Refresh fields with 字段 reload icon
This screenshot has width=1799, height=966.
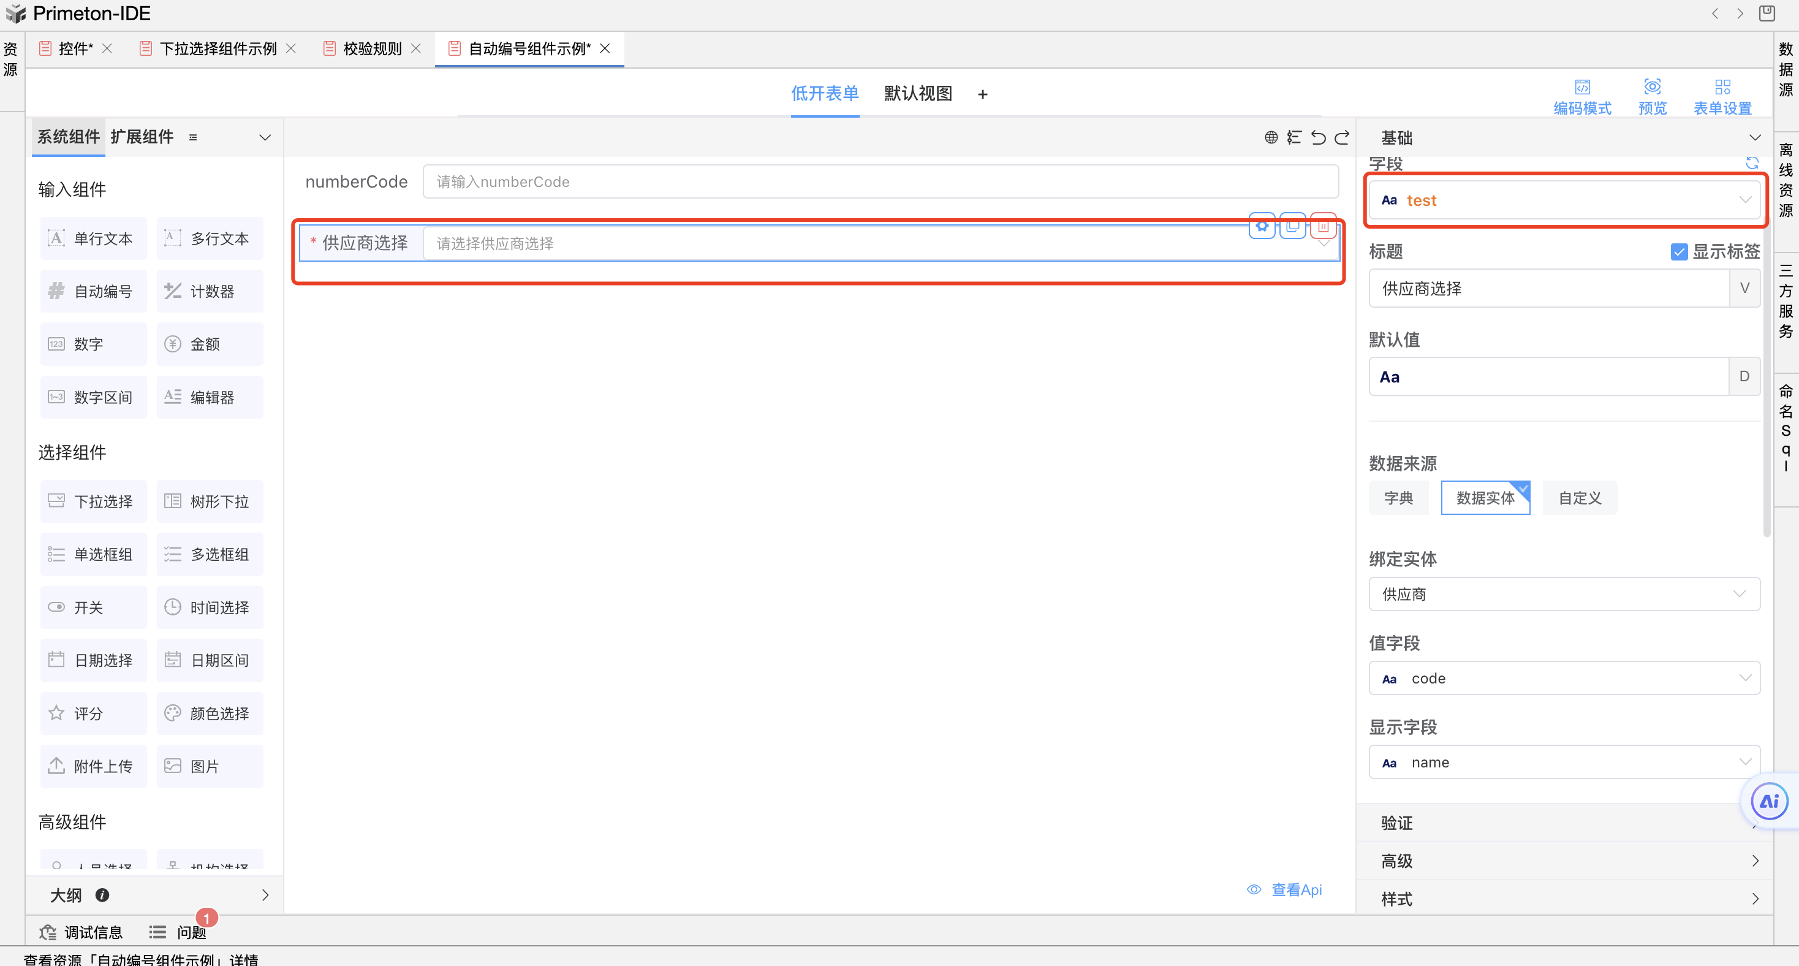point(1751,163)
